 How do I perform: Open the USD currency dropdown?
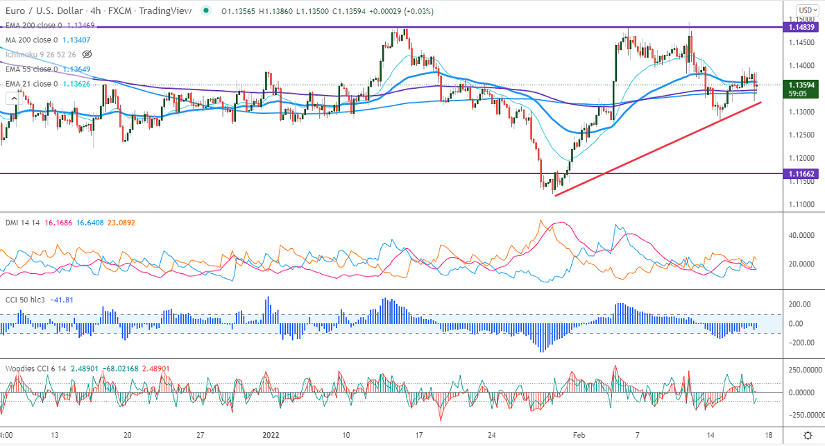807,10
